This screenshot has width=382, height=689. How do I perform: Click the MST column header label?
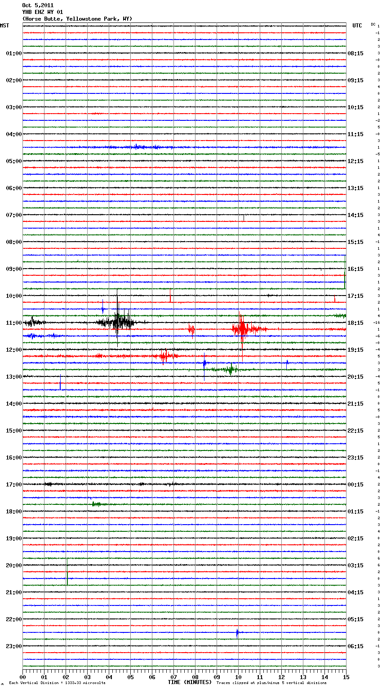pos(4,26)
